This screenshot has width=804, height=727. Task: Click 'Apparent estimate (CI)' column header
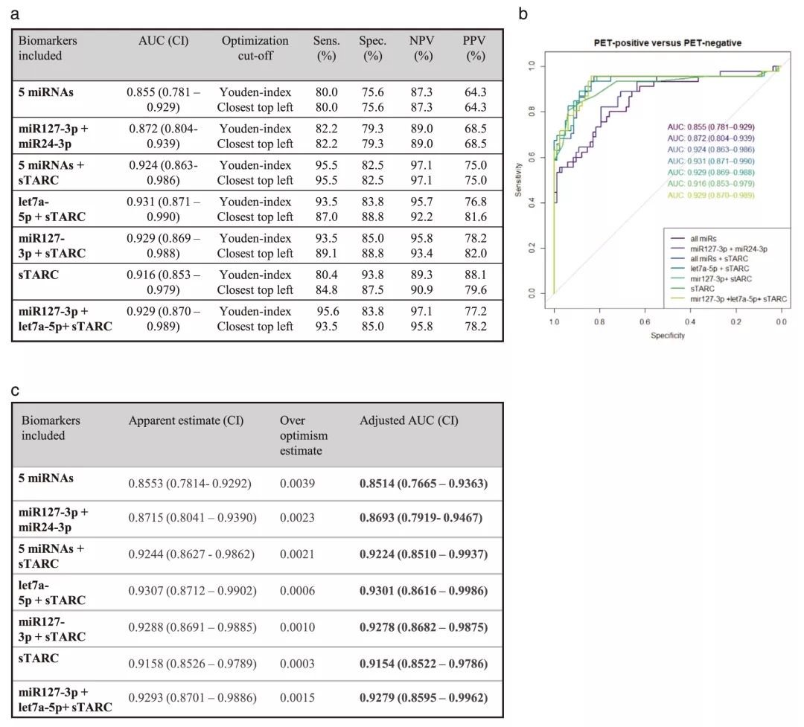[x=186, y=420]
